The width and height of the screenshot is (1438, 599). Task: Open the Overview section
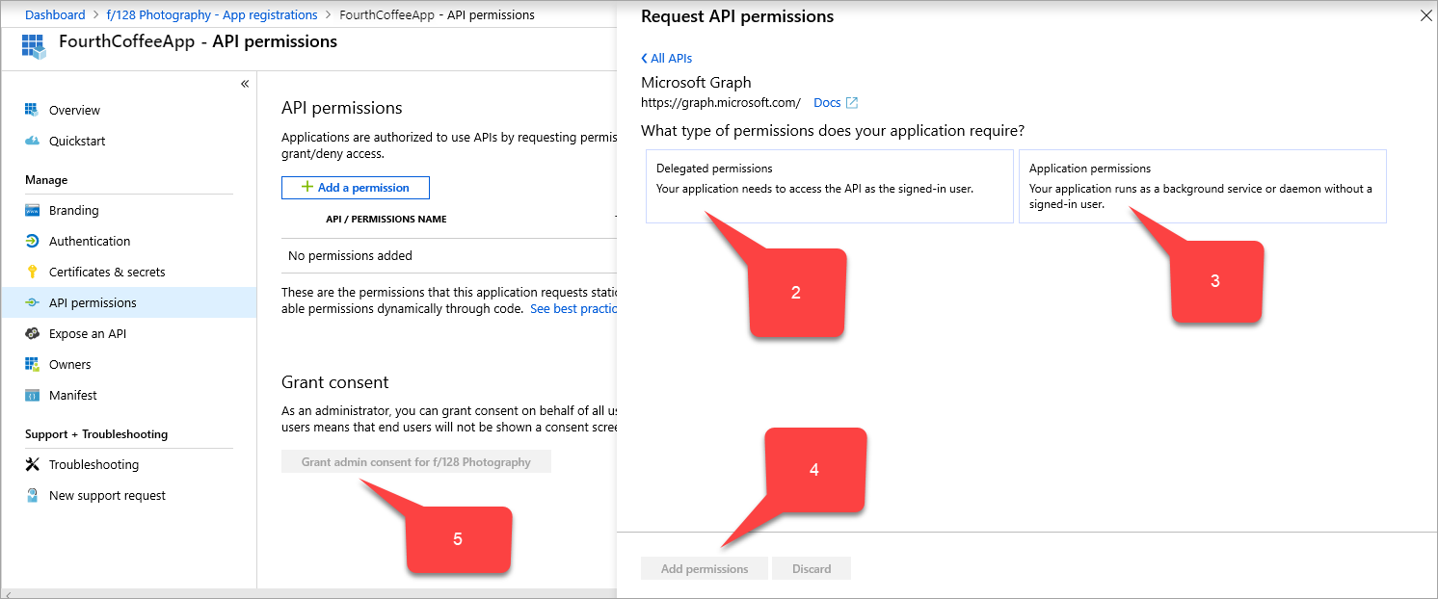tap(74, 109)
